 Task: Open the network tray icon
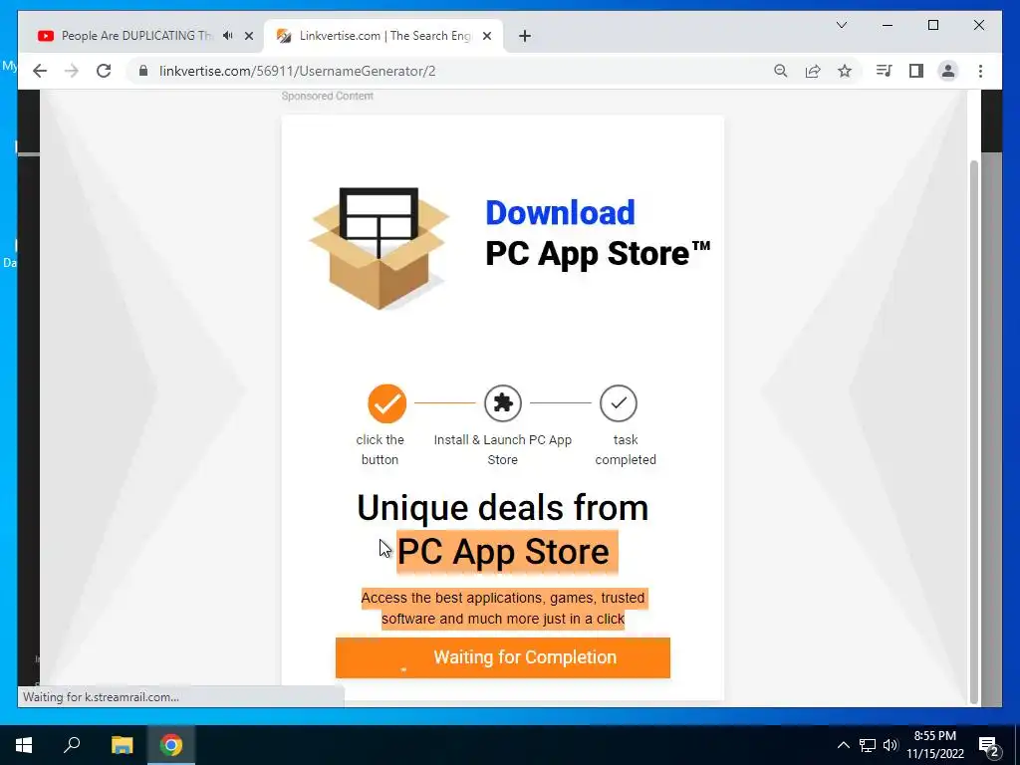(868, 745)
